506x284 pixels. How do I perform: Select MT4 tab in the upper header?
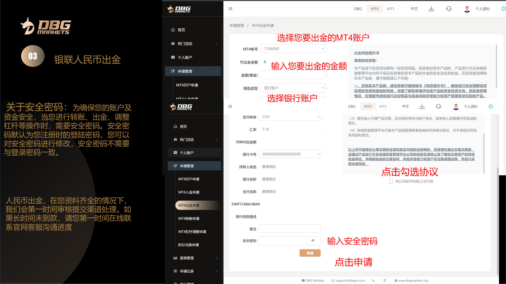pyautogui.click(x=375, y=9)
